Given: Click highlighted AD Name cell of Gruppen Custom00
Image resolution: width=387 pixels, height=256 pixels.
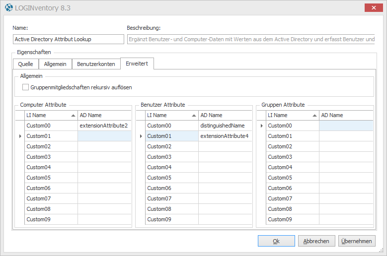Looking at the screenshot, I should coord(346,126).
